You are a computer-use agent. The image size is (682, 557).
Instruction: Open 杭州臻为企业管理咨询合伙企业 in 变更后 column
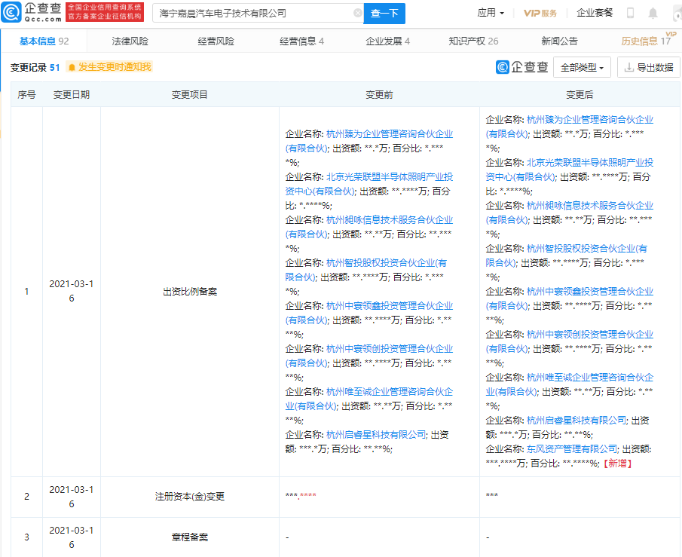coord(570,127)
